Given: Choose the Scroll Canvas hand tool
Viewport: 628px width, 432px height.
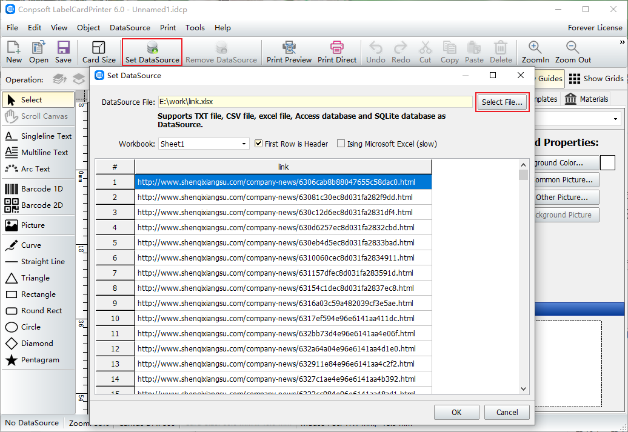Looking at the screenshot, I should 38,116.
